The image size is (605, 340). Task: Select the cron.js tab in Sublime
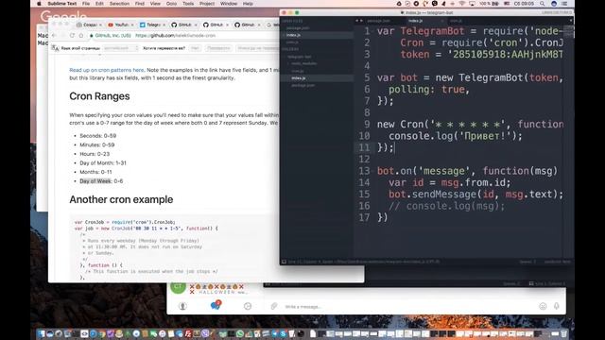[456, 21]
